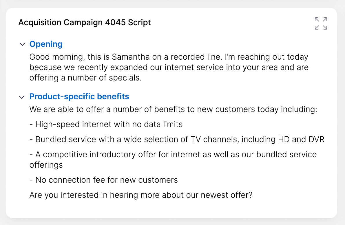This screenshot has height=225, width=345.
Task: Click the text 'HD and DVR'
Action: [x=301, y=140]
